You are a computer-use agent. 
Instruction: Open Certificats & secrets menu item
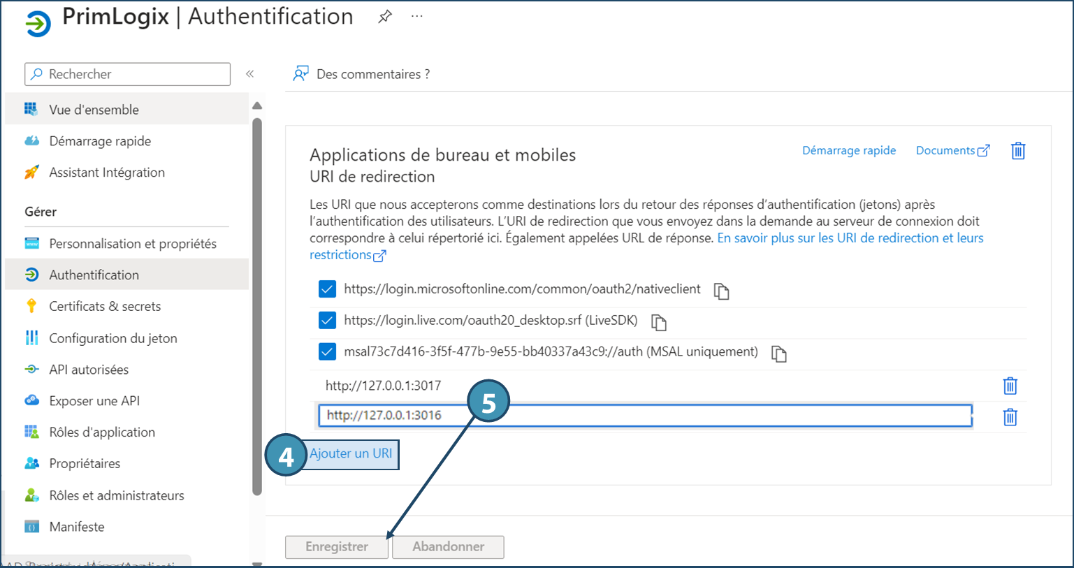105,306
